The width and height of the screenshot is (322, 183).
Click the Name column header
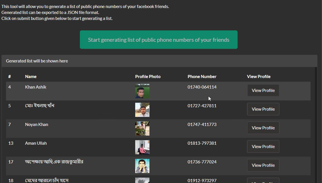click(x=31, y=77)
